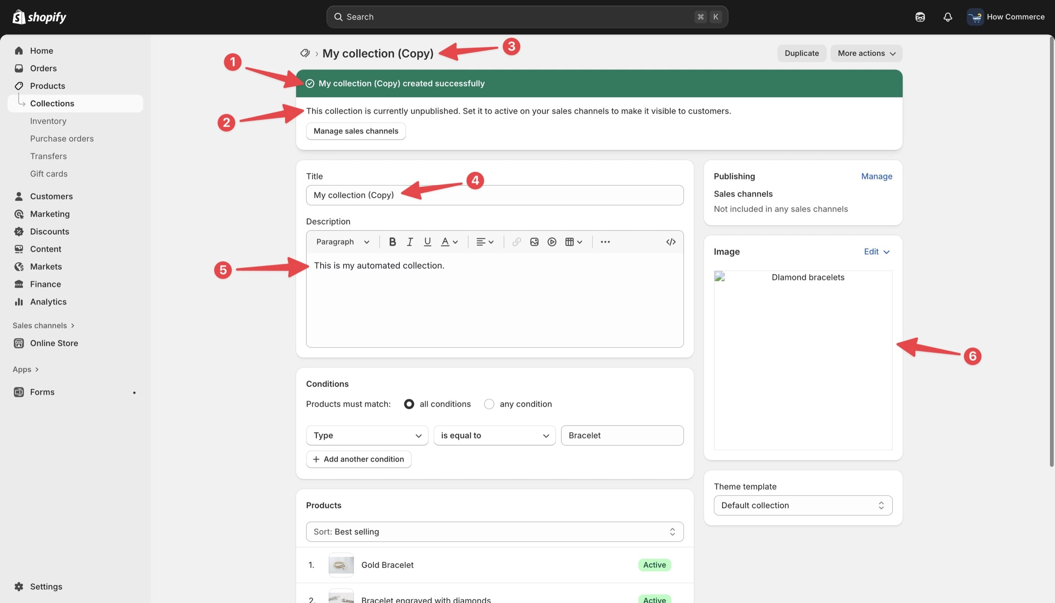Expand the "is equal to" condition dropdown
The height and width of the screenshot is (603, 1055).
[x=495, y=435]
